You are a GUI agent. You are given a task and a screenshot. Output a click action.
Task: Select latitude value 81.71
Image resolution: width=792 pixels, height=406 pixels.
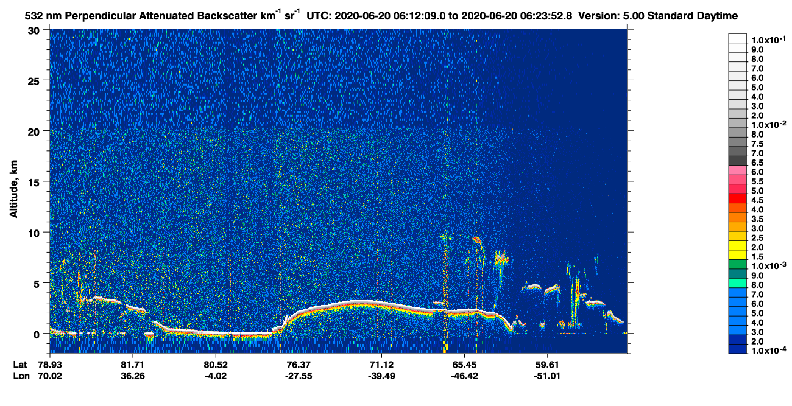(132, 364)
